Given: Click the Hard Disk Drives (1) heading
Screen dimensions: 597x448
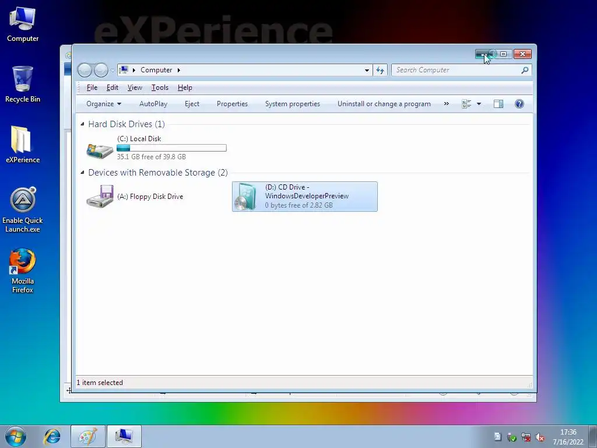Looking at the screenshot, I should point(127,124).
